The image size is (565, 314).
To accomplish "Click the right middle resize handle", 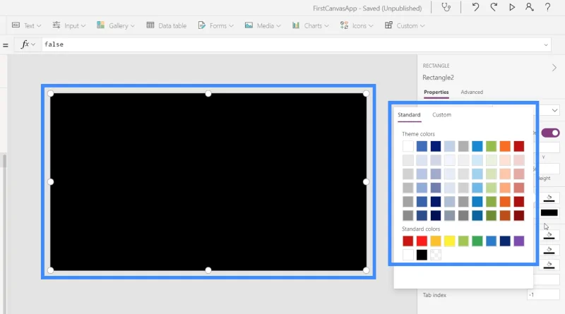I will tap(366, 182).
